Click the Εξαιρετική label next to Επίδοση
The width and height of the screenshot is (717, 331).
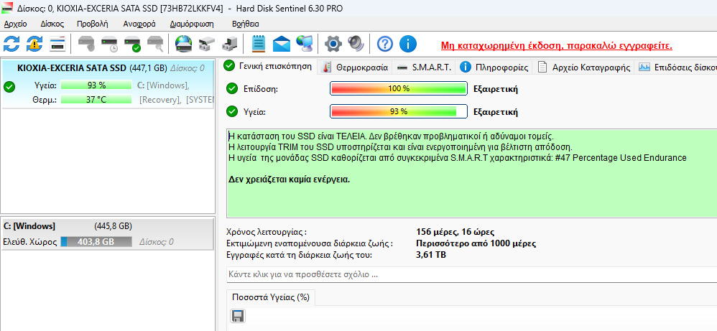(495, 89)
